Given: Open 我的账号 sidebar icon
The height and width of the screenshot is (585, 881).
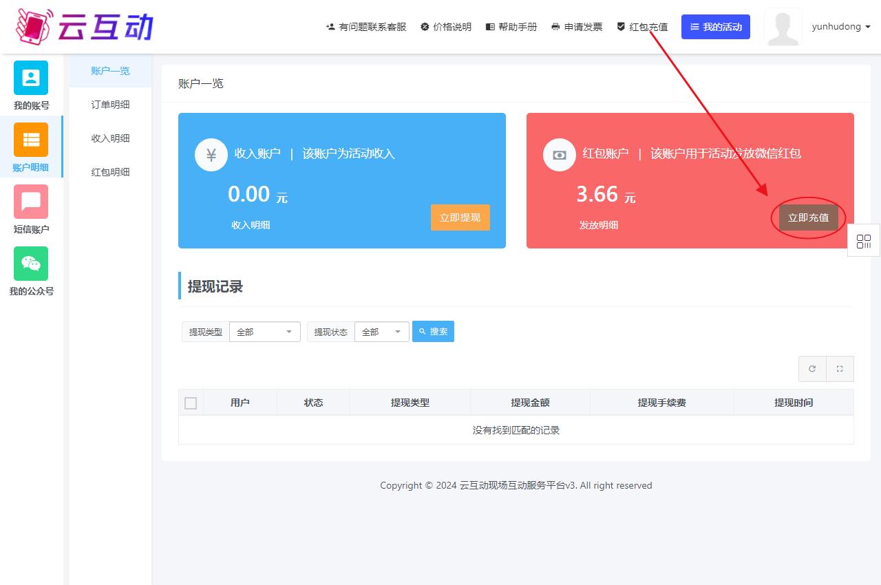Looking at the screenshot, I should point(31,78).
